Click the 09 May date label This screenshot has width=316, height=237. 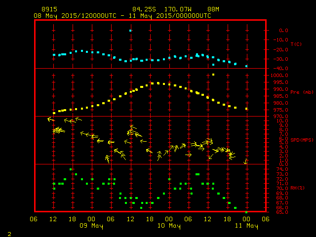coord(91,226)
